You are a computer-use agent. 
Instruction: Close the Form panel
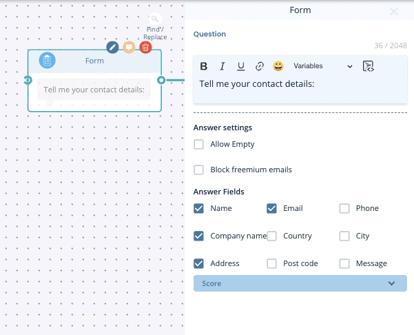394,11
